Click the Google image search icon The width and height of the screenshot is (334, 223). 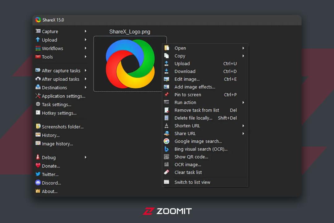pyautogui.click(x=166, y=141)
